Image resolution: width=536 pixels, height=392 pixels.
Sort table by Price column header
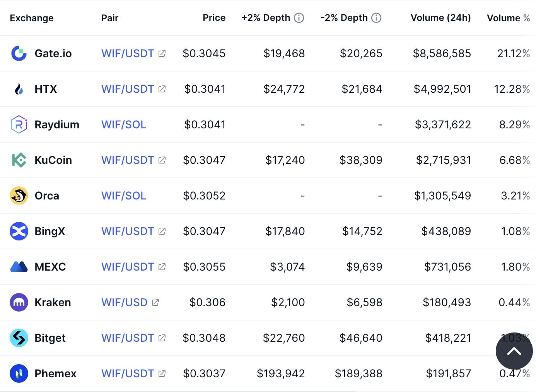pyautogui.click(x=214, y=18)
